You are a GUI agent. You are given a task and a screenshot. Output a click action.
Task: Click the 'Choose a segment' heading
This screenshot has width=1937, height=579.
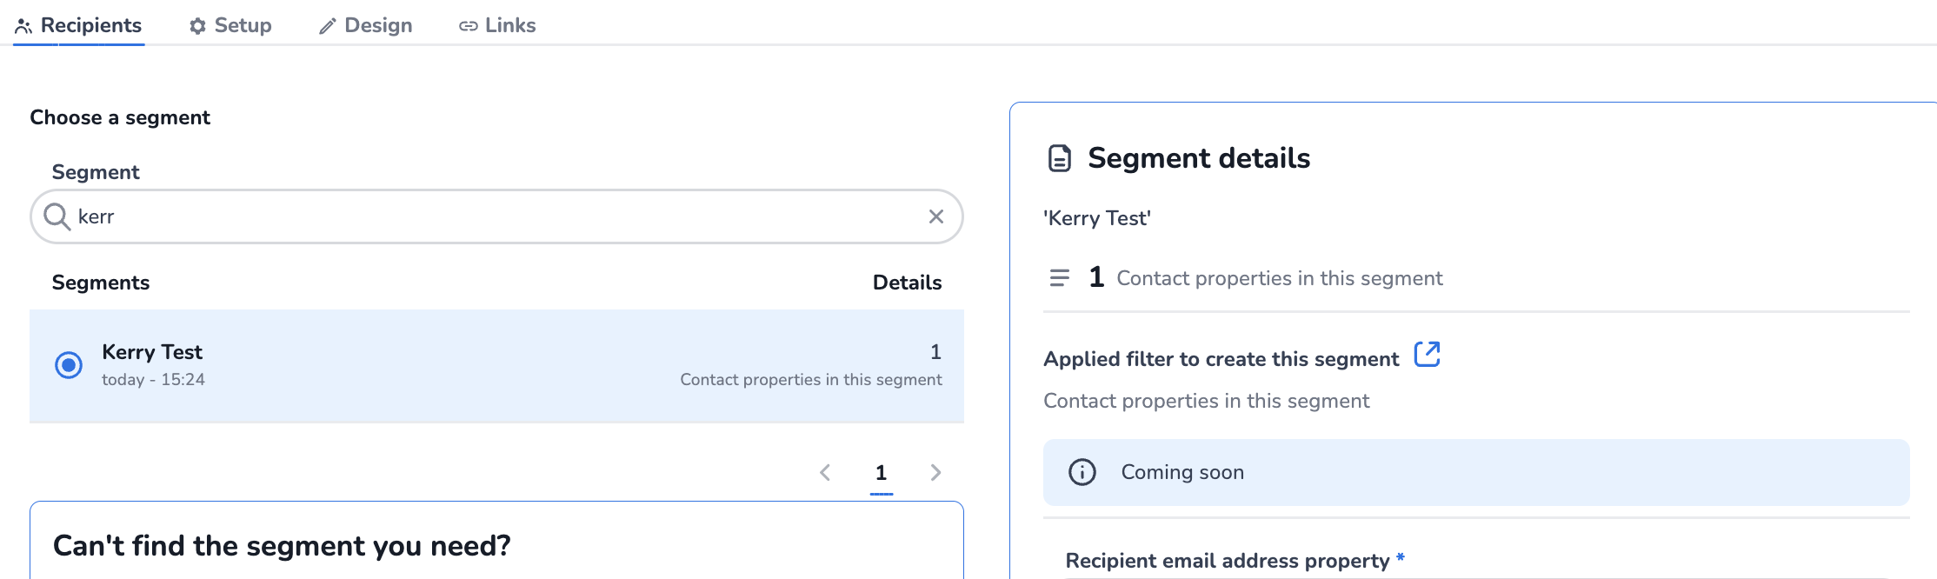[x=120, y=117]
